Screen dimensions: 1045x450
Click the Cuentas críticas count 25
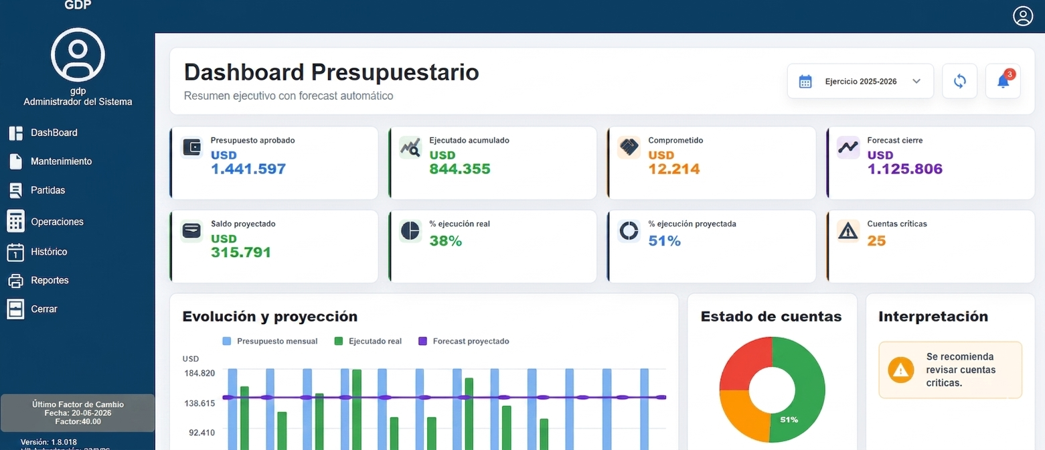point(877,241)
